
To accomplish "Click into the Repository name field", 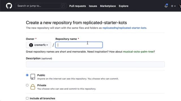I will coord(79,45).
